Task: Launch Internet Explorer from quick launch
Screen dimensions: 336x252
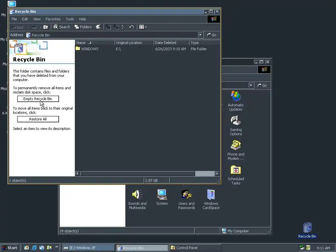Action: pos(34,248)
